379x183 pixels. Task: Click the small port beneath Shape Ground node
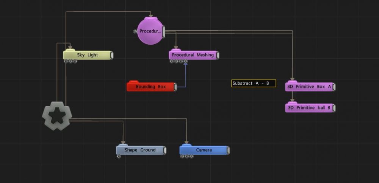(x=119, y=157)
